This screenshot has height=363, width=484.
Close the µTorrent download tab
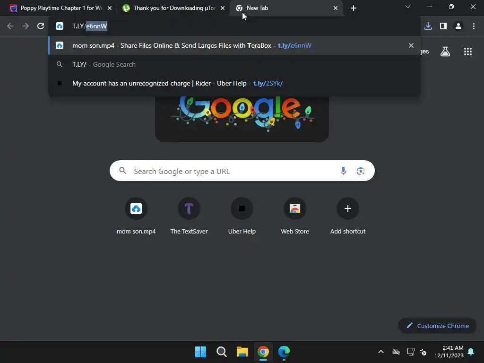point(223,8)
